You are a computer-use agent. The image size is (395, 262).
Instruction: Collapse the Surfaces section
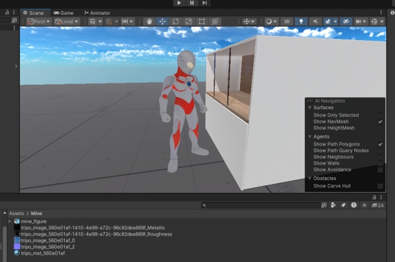pos(310,108)
